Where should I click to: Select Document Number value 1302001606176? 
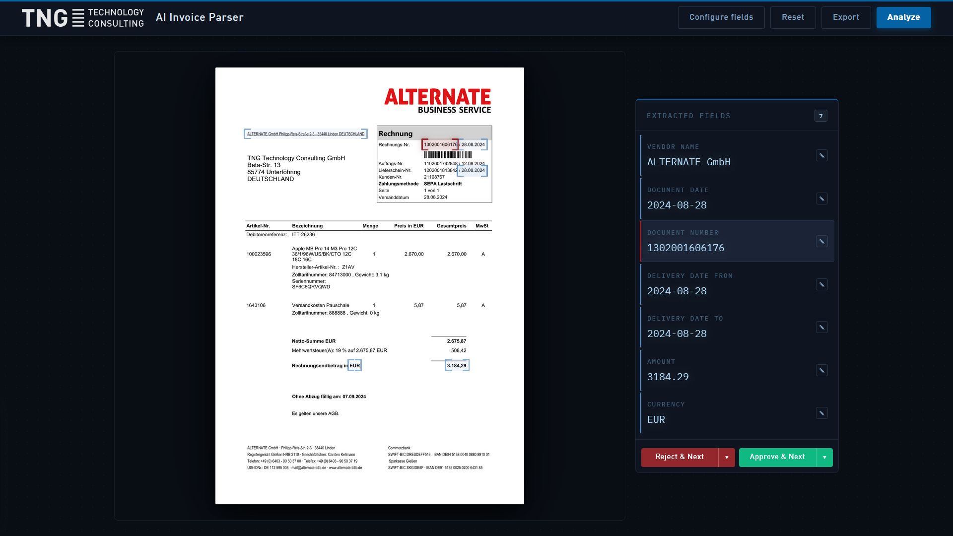pos(685,248)
